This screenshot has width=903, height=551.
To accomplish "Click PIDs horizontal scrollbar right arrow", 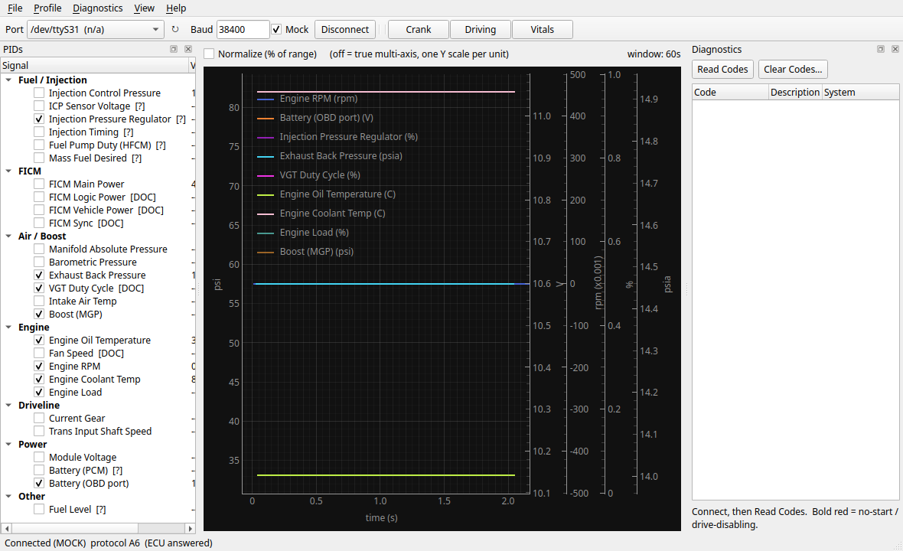I will coord(190,528).
